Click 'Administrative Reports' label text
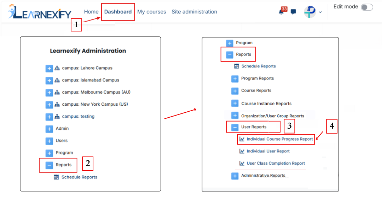The height and width of the screenshot is (200, 382). pyautogui.click(x=263, y=175)
